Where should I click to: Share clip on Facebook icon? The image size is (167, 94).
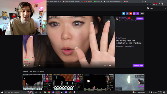click(127, 14)
